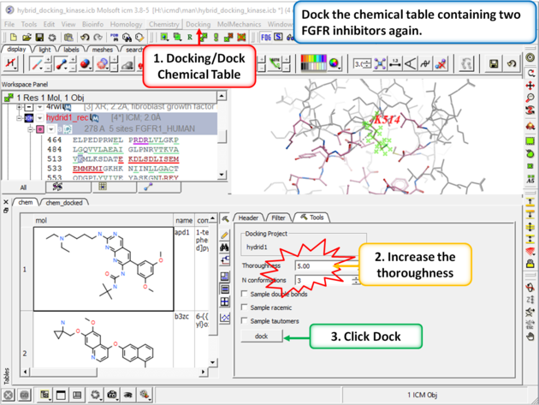Click the pencil edit icon beside table

pos(225,234)
